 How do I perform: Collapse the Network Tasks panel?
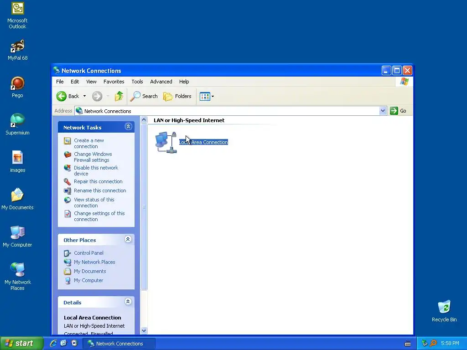pyautogui.click(x=128, y=127)
